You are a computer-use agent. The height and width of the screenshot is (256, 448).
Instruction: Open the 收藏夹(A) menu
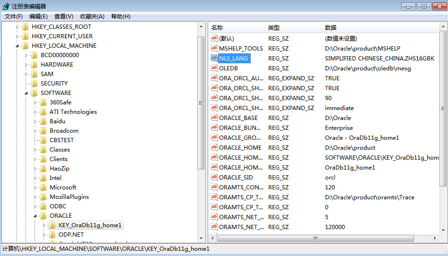tap(92, 17)
